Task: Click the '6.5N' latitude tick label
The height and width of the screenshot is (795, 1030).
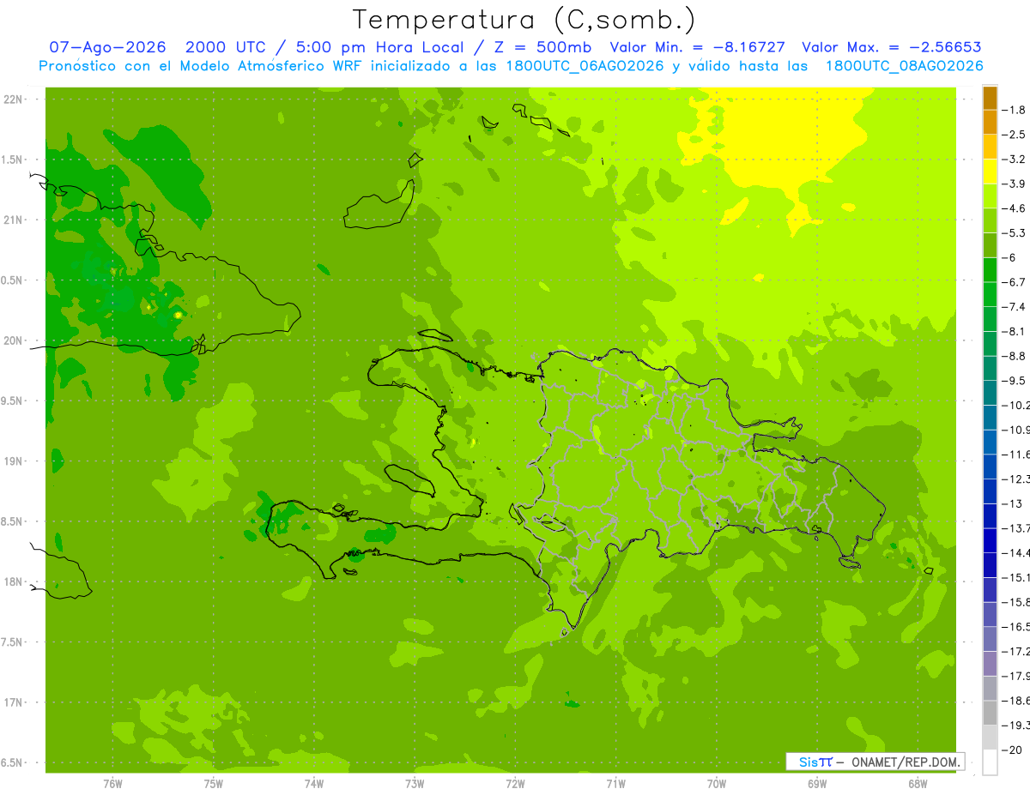Action: (x=11, y=762)
